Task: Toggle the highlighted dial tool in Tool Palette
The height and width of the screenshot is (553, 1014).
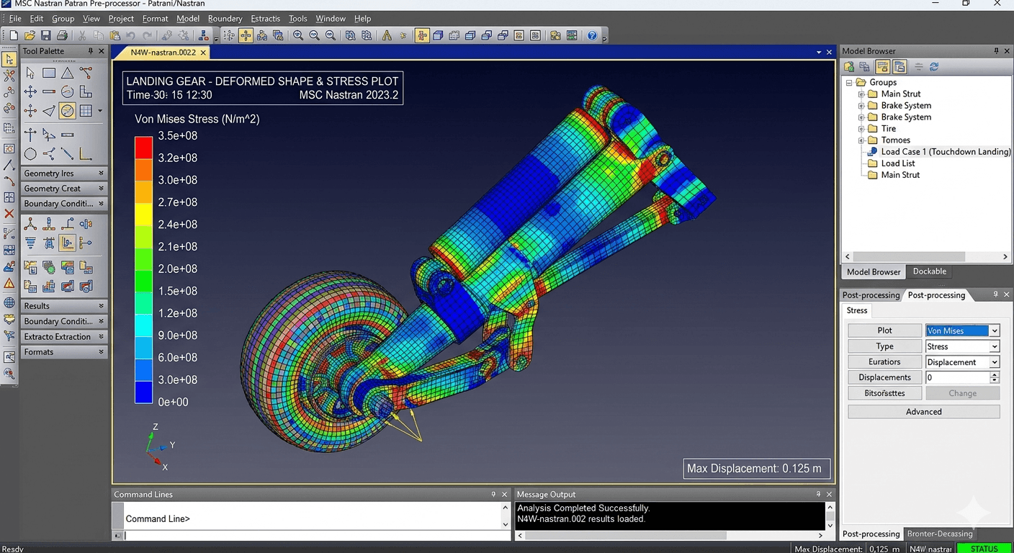Action: [67, 111]
